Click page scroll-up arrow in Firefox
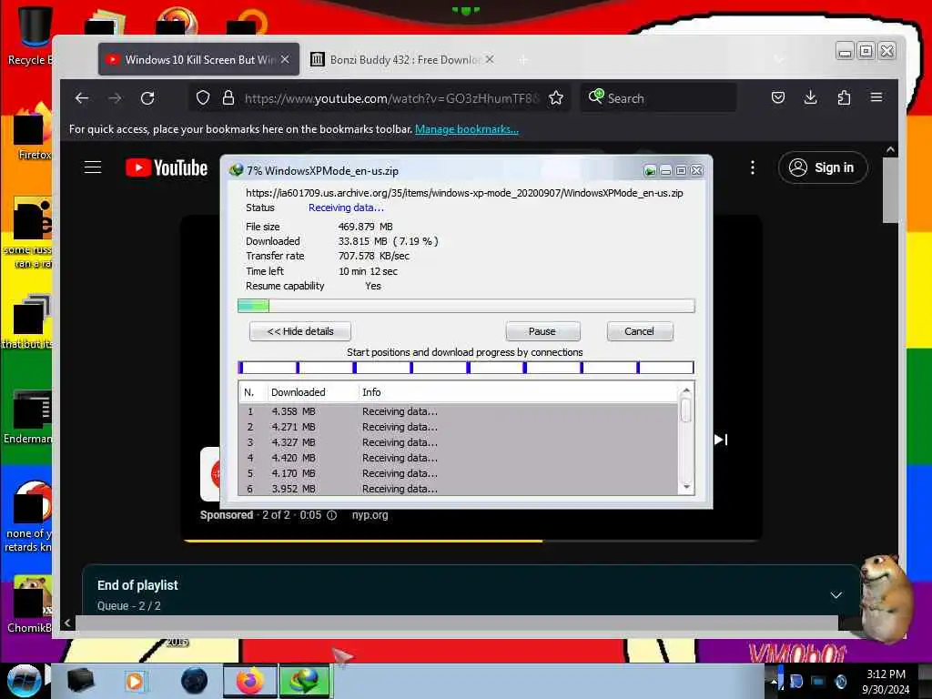932x699 pixels. (x=890, y=150)
